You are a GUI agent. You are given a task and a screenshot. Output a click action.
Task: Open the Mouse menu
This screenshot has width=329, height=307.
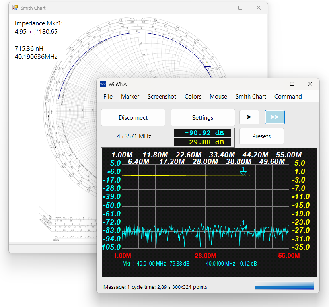[218, 96]
